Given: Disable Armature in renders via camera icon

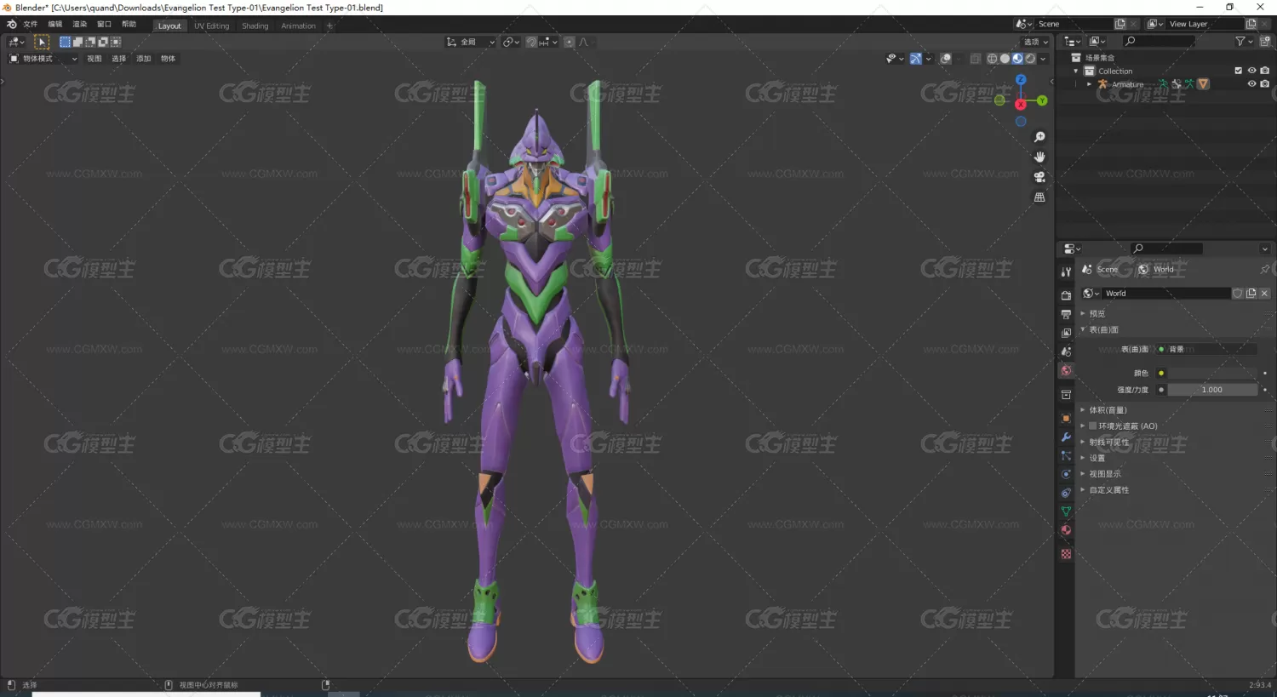Looking at the screenshot, I should pos(1264,83).
